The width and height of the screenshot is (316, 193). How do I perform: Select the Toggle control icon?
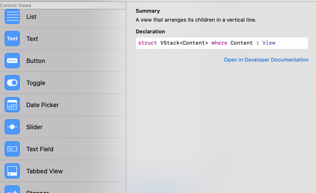12,83
